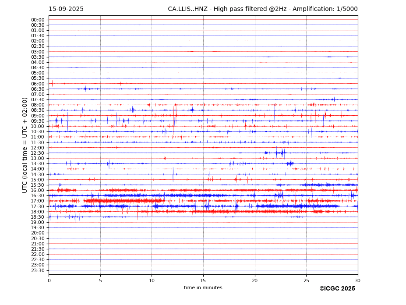Click the x-axis tick label 30
Image resolution: width=406 pixels, height=305 pixels.
click(357, 280)
